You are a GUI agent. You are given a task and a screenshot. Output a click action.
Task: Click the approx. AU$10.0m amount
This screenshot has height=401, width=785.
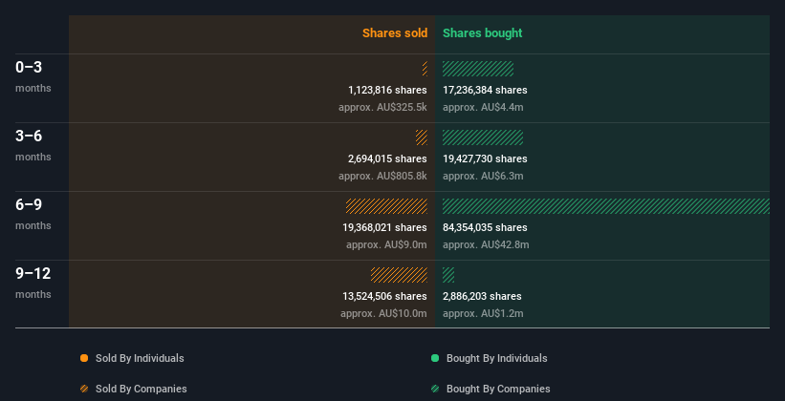point(384,313)
